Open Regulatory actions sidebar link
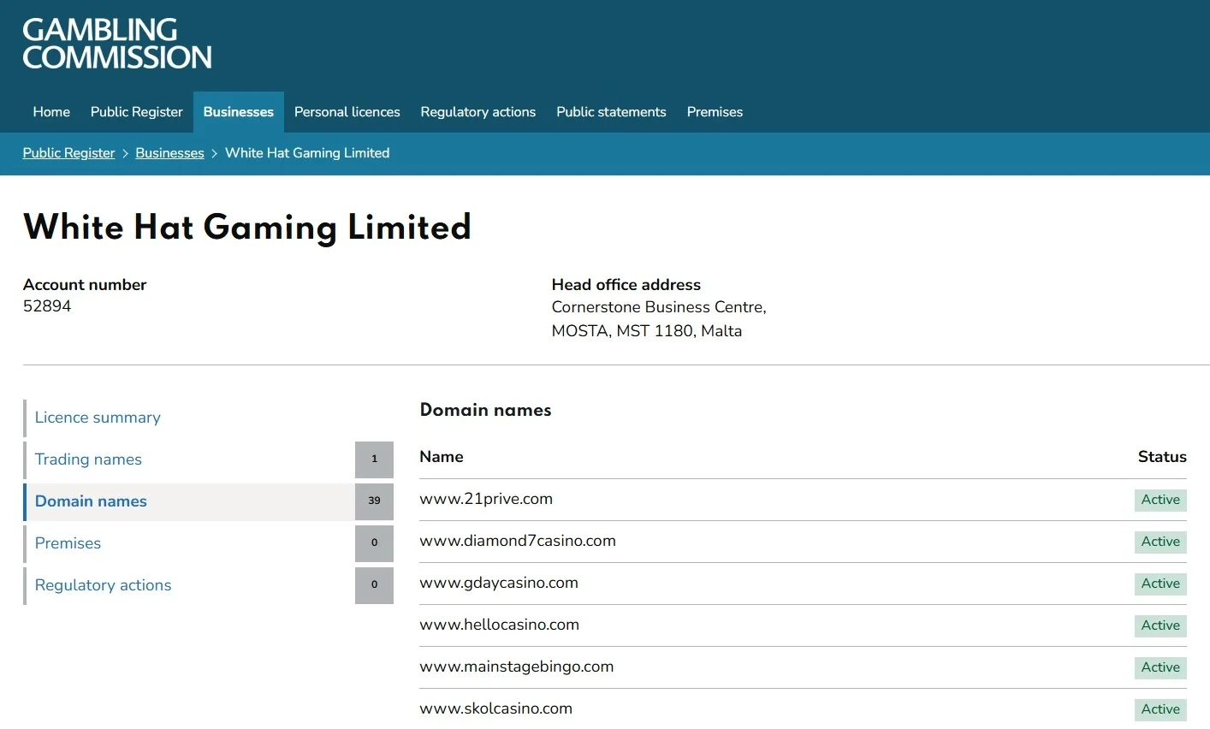This screenshot has height=729, width=1210. coord(103,585)
